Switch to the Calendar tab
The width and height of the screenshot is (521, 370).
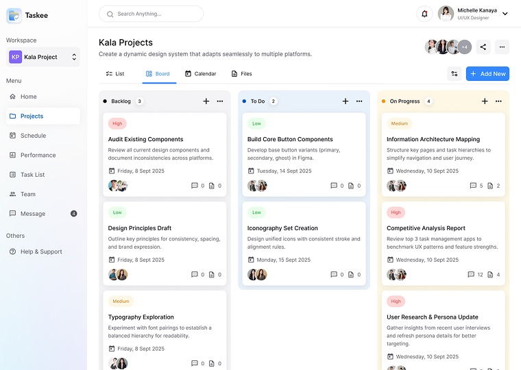pos(200,74)
